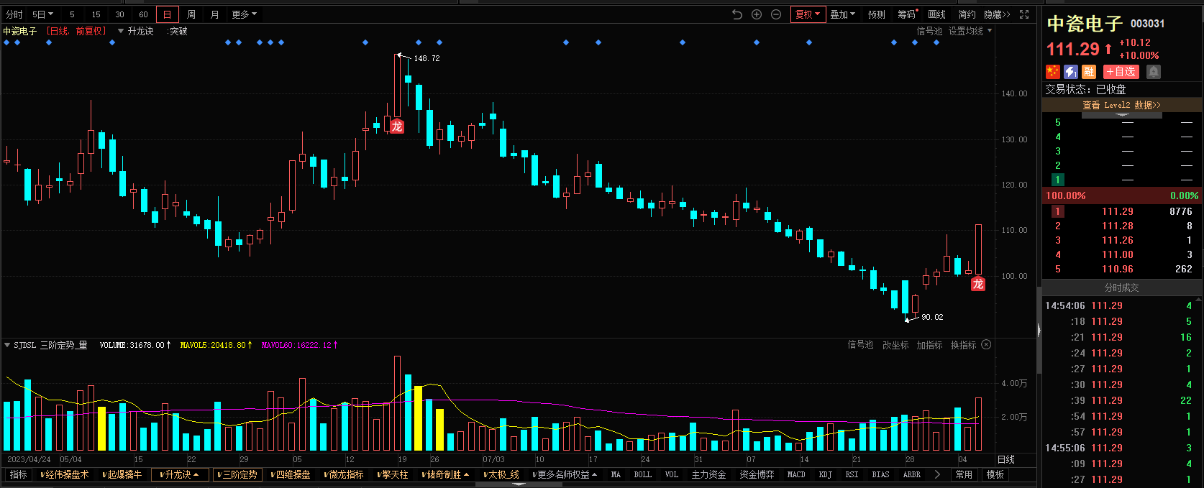Viewport: 1204px width, 488px height.
Task: Select the MACD indicator tab
Action: [x=796, y=475]
